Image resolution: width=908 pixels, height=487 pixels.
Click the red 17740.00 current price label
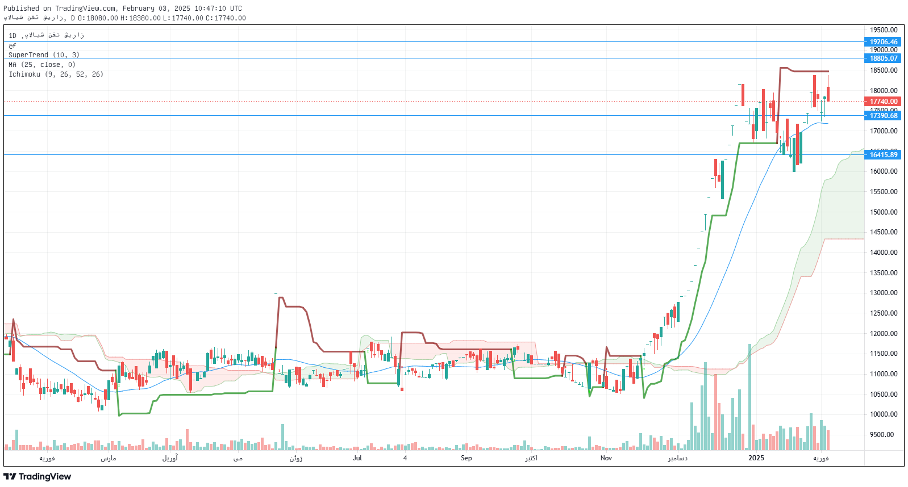(884, 102)
